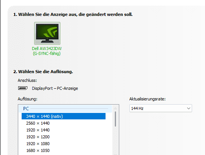The image size is (205, 155).
Task: Select resolution 3440 × 1440 (nativ)
Action: tap(63, 116)
